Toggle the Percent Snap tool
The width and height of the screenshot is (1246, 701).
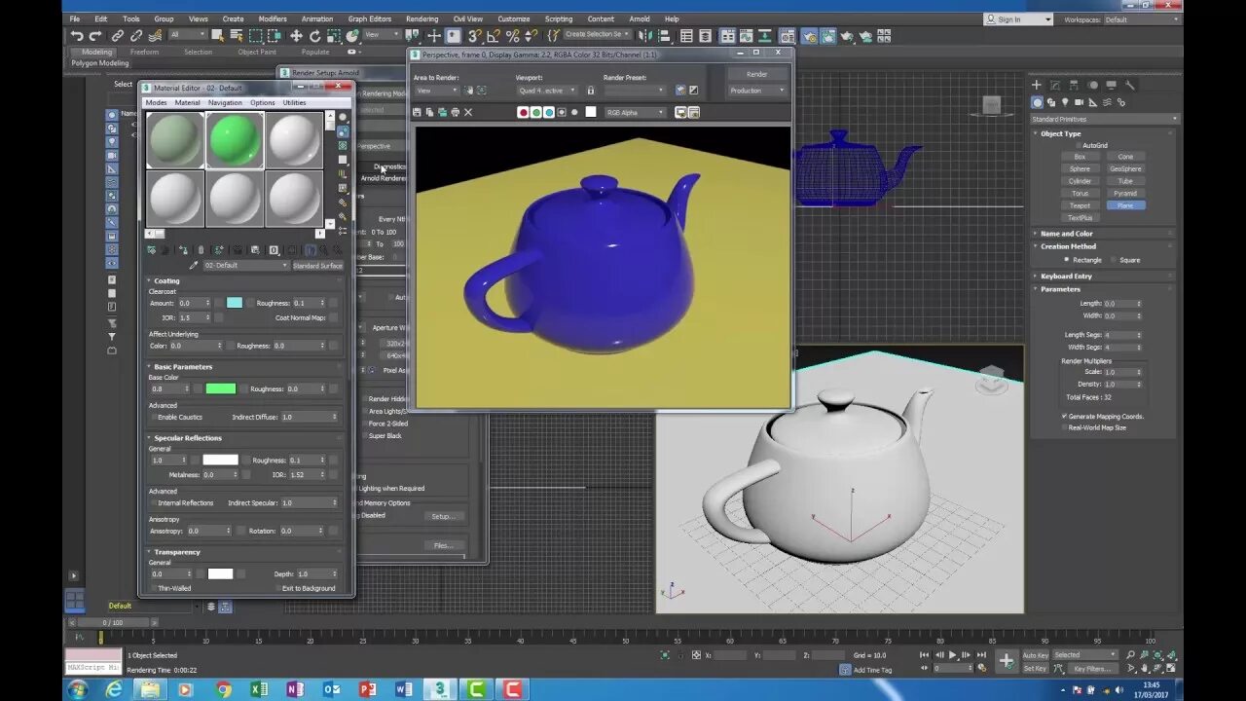tap(512, 36)
